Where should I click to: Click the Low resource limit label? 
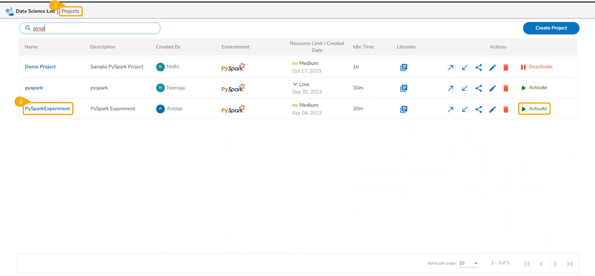coord(304,84)
